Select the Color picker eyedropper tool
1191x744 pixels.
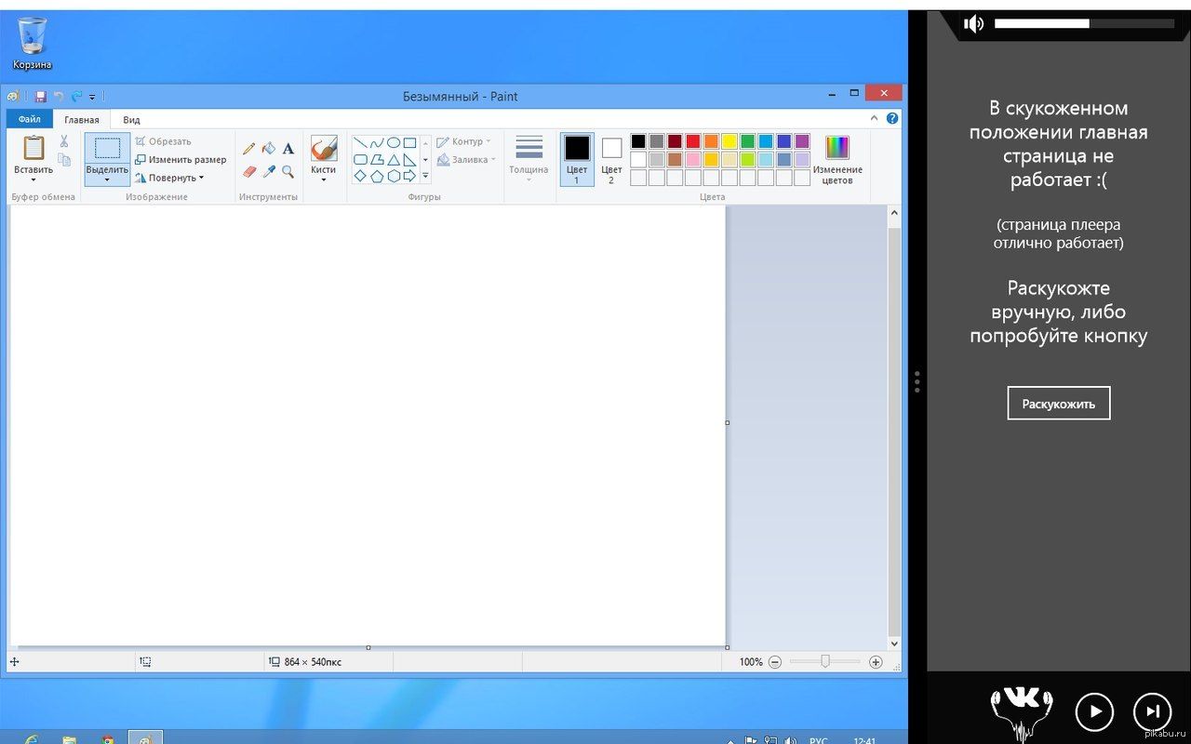[x=268, y=172]
